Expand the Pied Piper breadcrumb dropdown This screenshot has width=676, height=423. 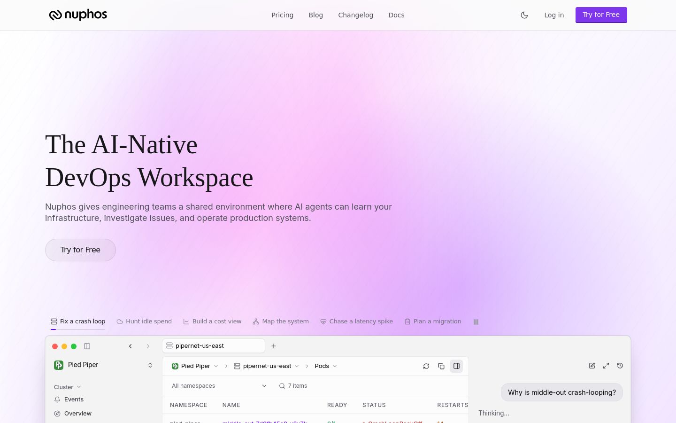[195, 366]
